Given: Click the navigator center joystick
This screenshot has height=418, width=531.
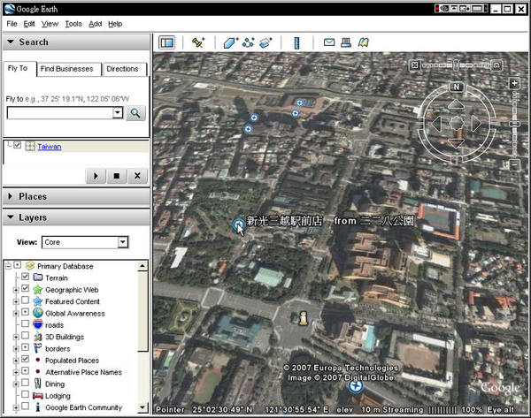Looking at the screenshot, I should point(456,124).
